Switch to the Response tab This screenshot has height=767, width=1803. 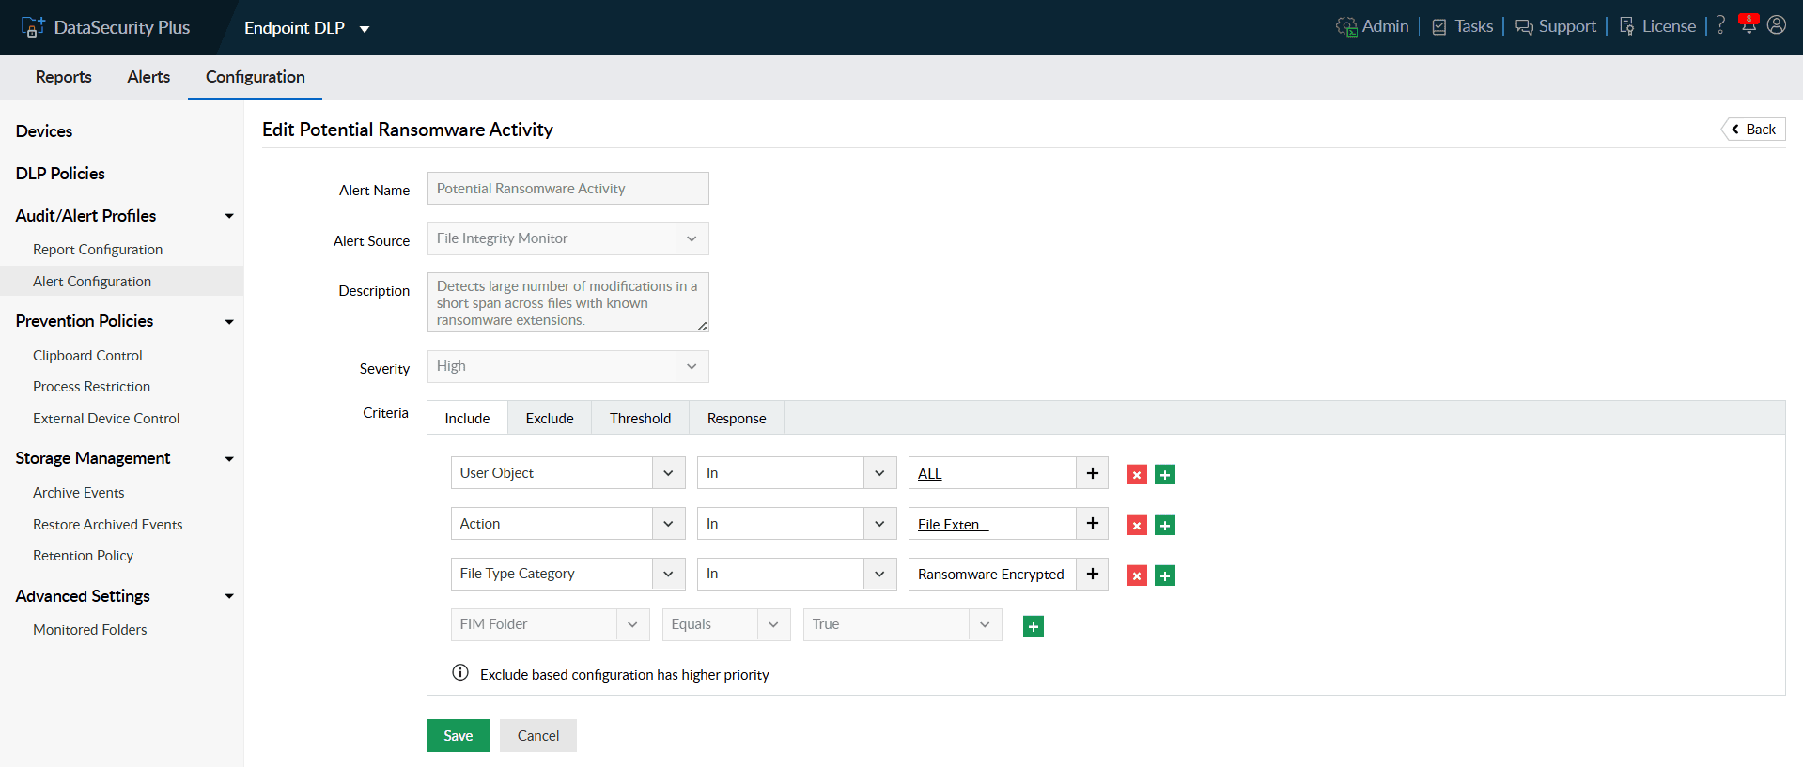coord(737,418)
